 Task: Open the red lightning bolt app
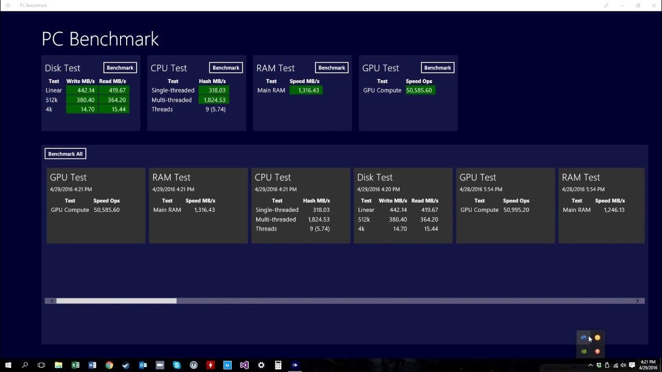[x=210, y=365]
